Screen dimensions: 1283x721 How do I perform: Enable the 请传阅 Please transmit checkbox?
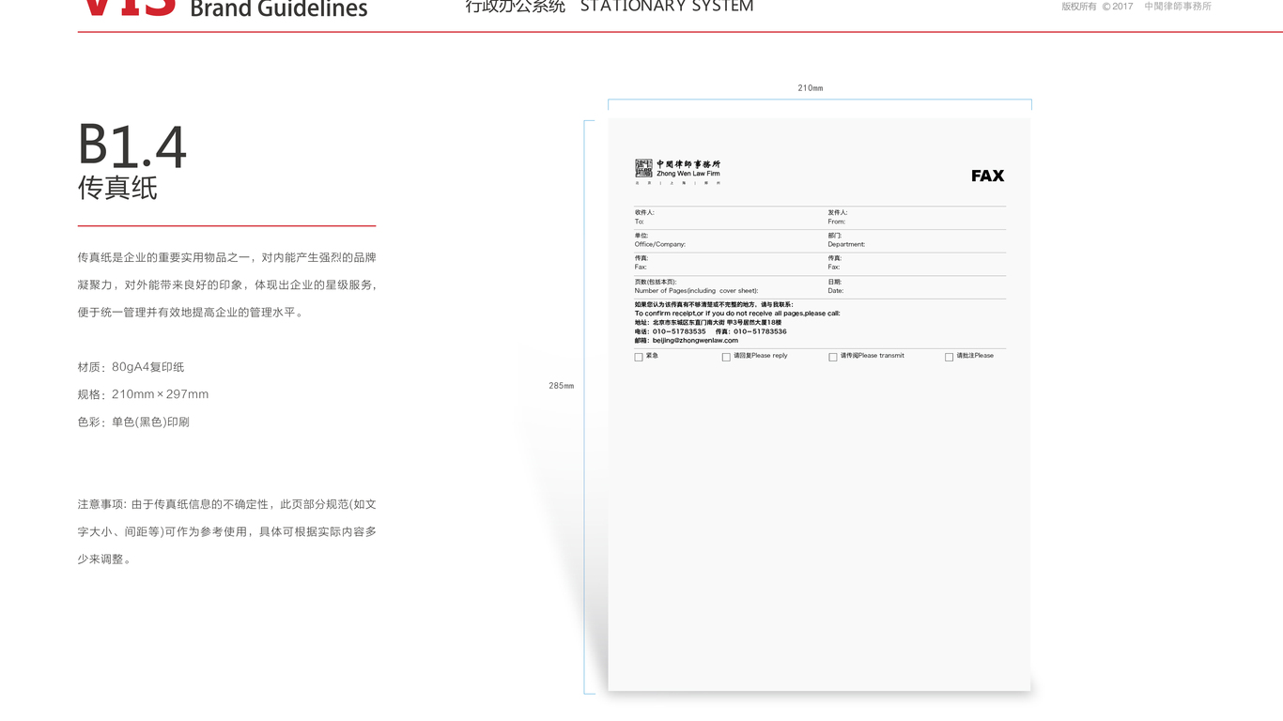(833, 357)
